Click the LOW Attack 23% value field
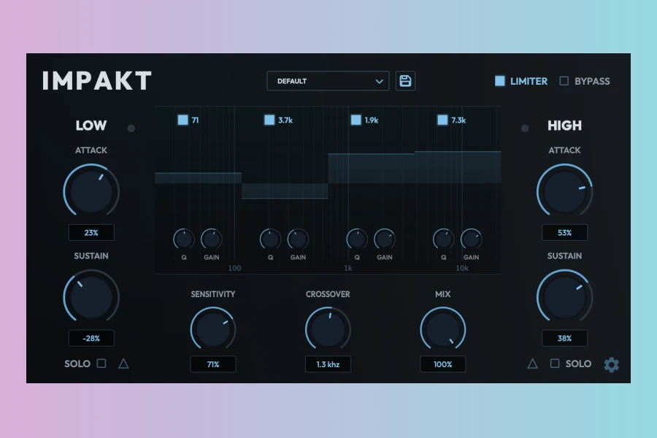The image size is (657, 438). coord(91,233)
